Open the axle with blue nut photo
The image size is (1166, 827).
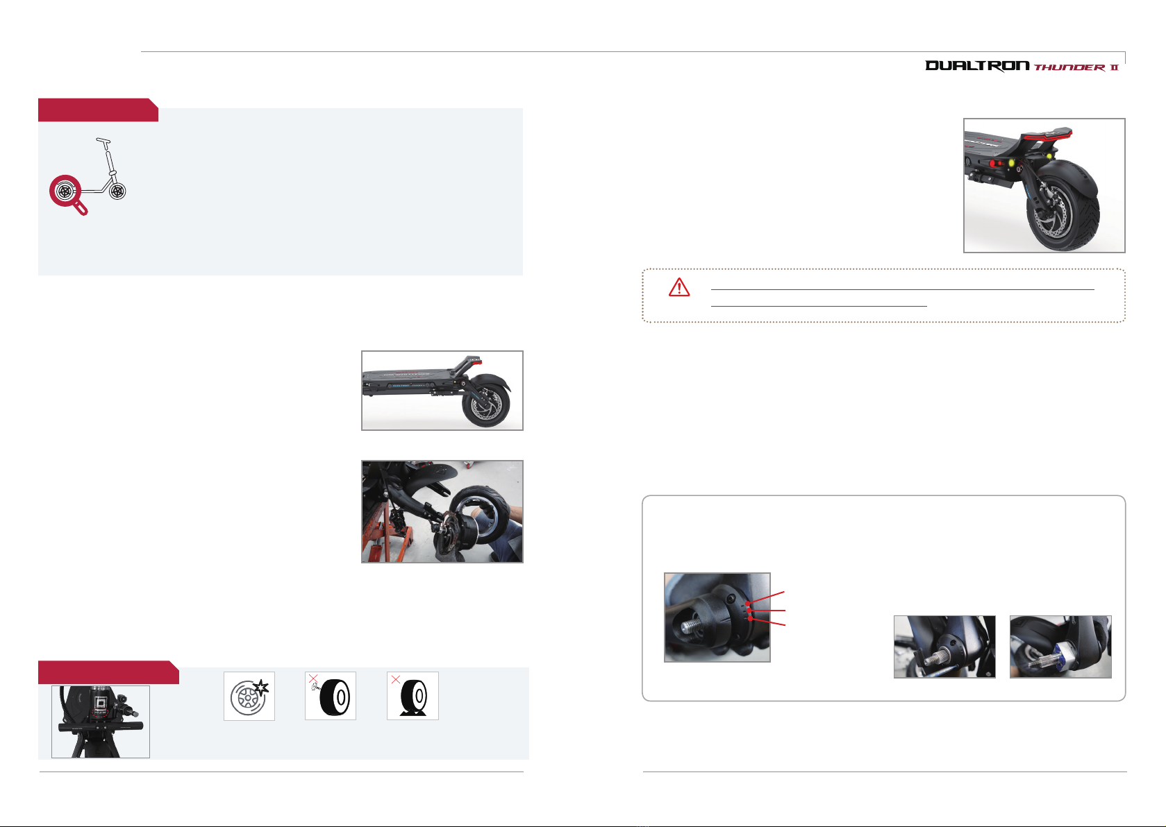pos(1060,647)
